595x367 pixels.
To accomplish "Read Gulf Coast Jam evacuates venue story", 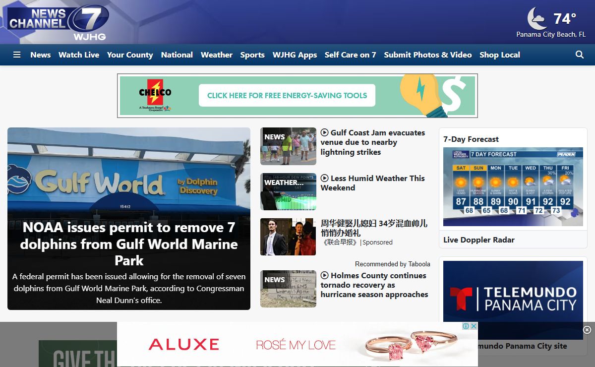I will (x=373, y=142).
